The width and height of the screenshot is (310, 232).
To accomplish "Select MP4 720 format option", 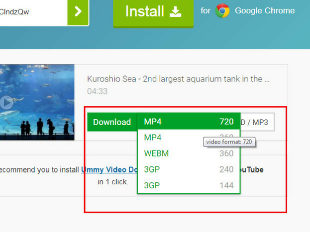I will coord(189,121).
